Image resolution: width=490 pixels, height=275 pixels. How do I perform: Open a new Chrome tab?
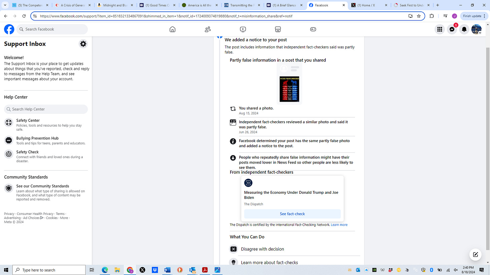(438, 5)
